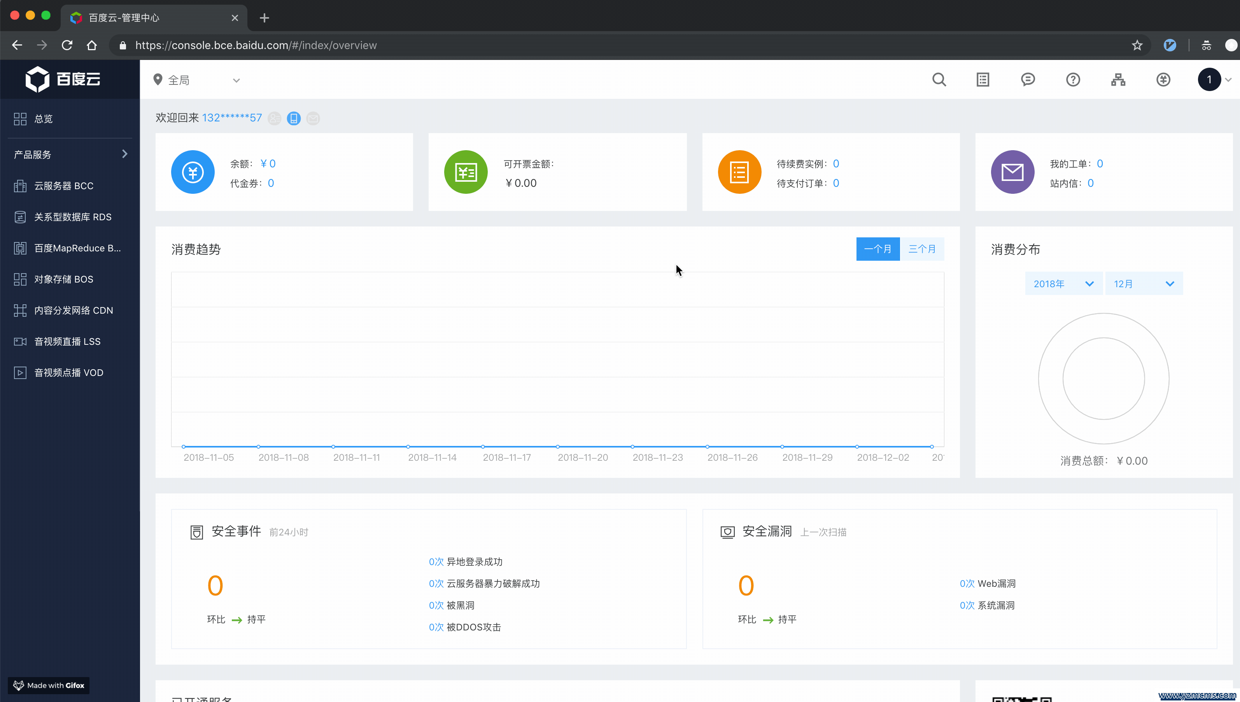
Task: Click the search magnifier icon
Action: 939,79
